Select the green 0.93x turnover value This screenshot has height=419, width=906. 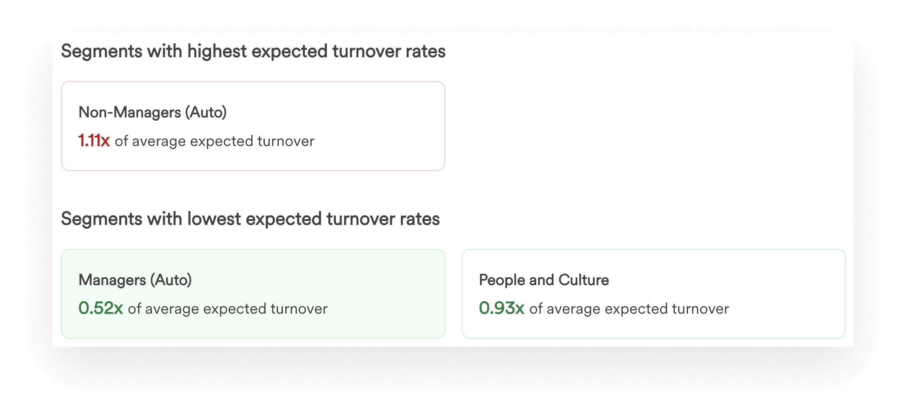point(501,308)
